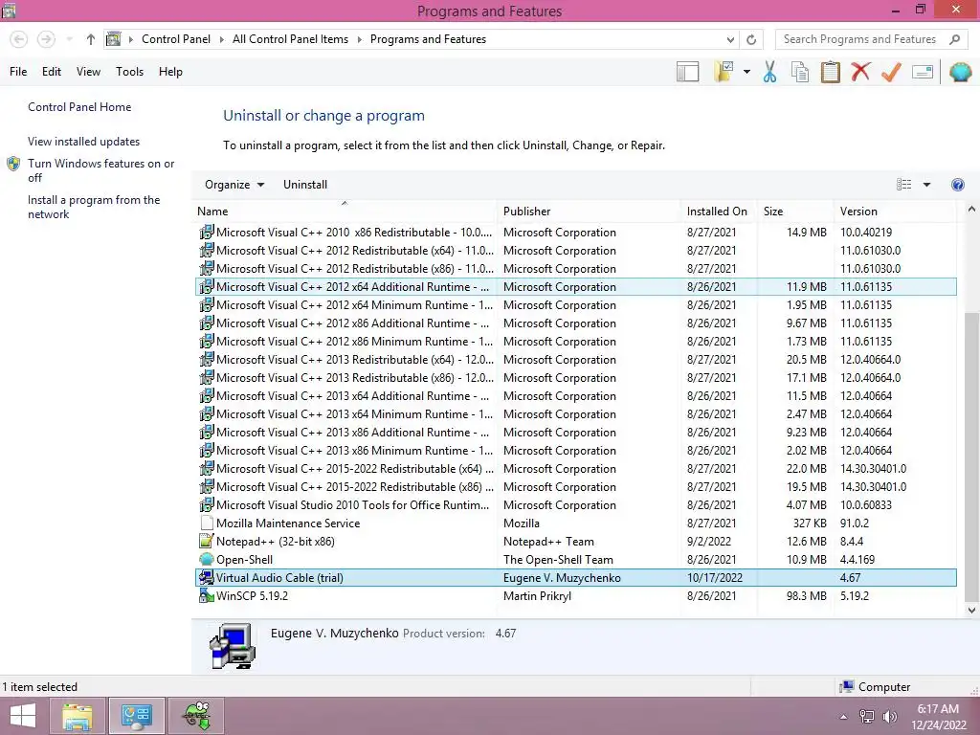Click Install a program from the network
Viewport: 980px width, 735px height.
click(94, 207)
